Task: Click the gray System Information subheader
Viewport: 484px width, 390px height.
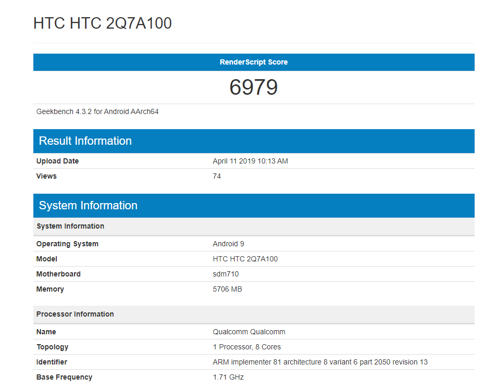Action: click(254, 226)
